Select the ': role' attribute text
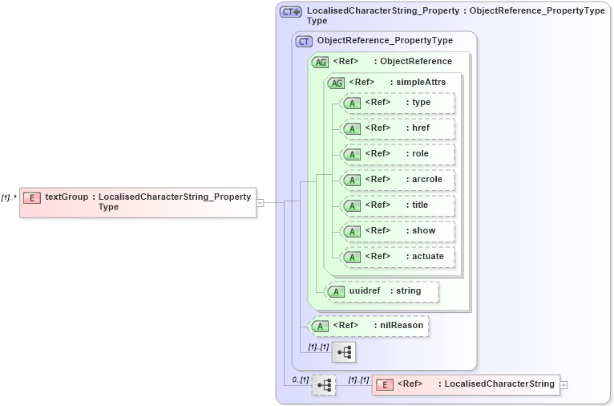 pyautogui.click(x=418, y=153)
